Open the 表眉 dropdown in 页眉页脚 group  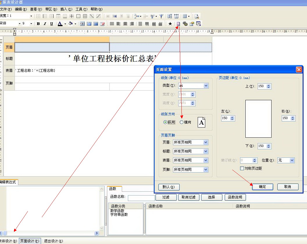pos(205,160)
